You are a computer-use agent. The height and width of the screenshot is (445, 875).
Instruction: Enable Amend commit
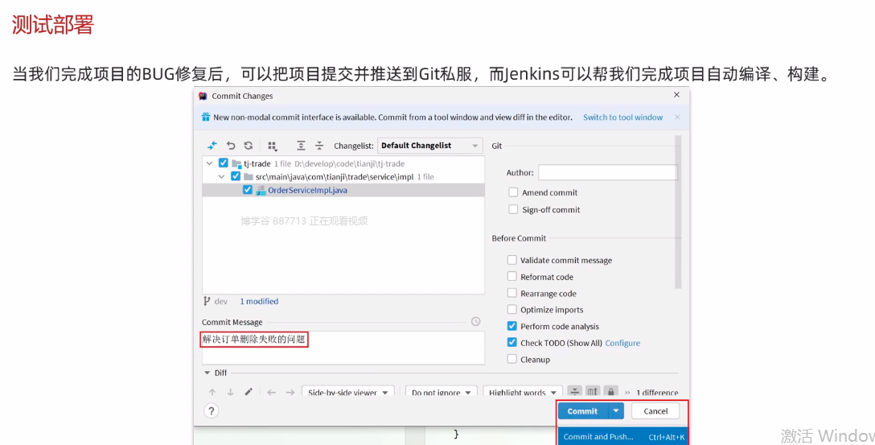[513, 192]
